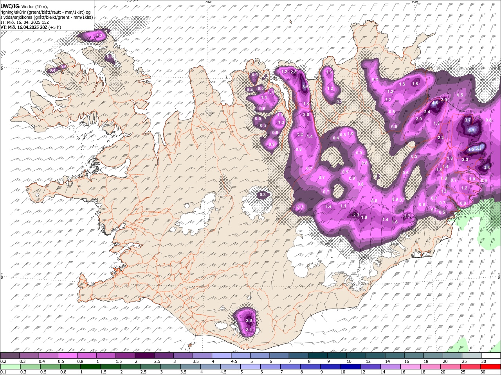Click the '4.5' value left of the 5.2
Viewport: 501px width, 375px height.
[x=471, y=149]
